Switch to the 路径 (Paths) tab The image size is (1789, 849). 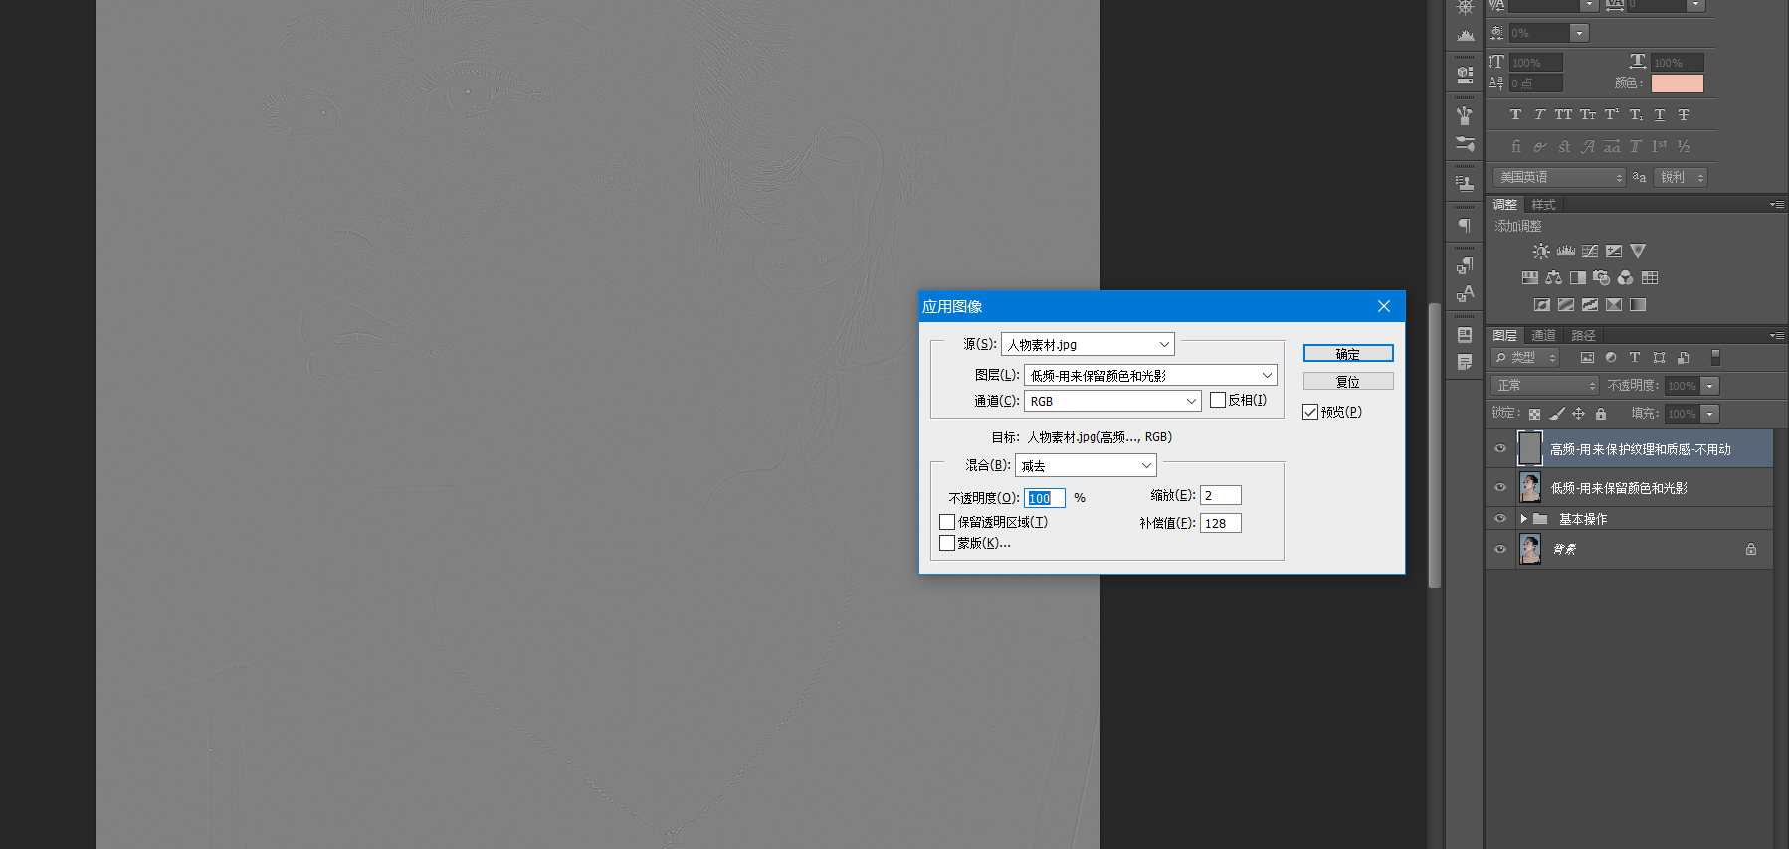point(1583,335)
